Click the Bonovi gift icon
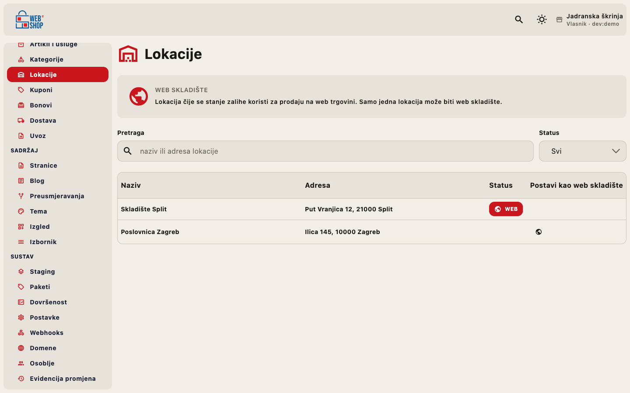Viewport: 630px width, 393px height. click(x=21, y=105)
